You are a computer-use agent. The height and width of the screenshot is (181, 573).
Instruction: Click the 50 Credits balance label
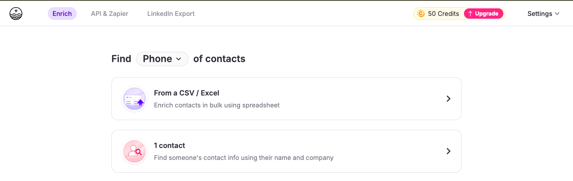point(443,14)
